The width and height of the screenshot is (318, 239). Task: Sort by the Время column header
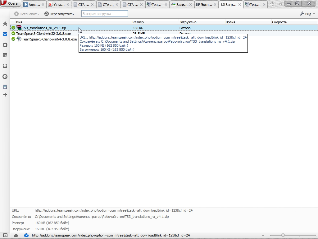tap(248, 22)
